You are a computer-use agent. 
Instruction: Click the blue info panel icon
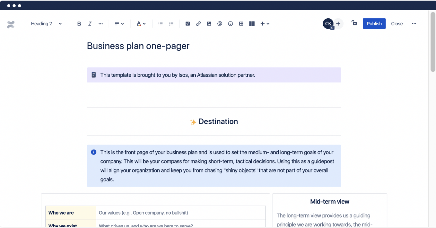(93, 152)
